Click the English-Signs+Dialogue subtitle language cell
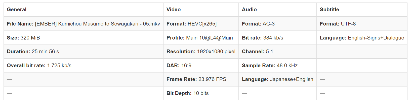This screenshot has width=410, height=102. pos(362,38)
